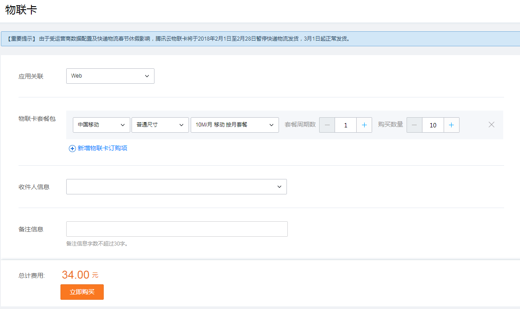Open the 中国移动 carrier dropdown
The width and height of the screenshot is (520, 309).
point(101,125)
